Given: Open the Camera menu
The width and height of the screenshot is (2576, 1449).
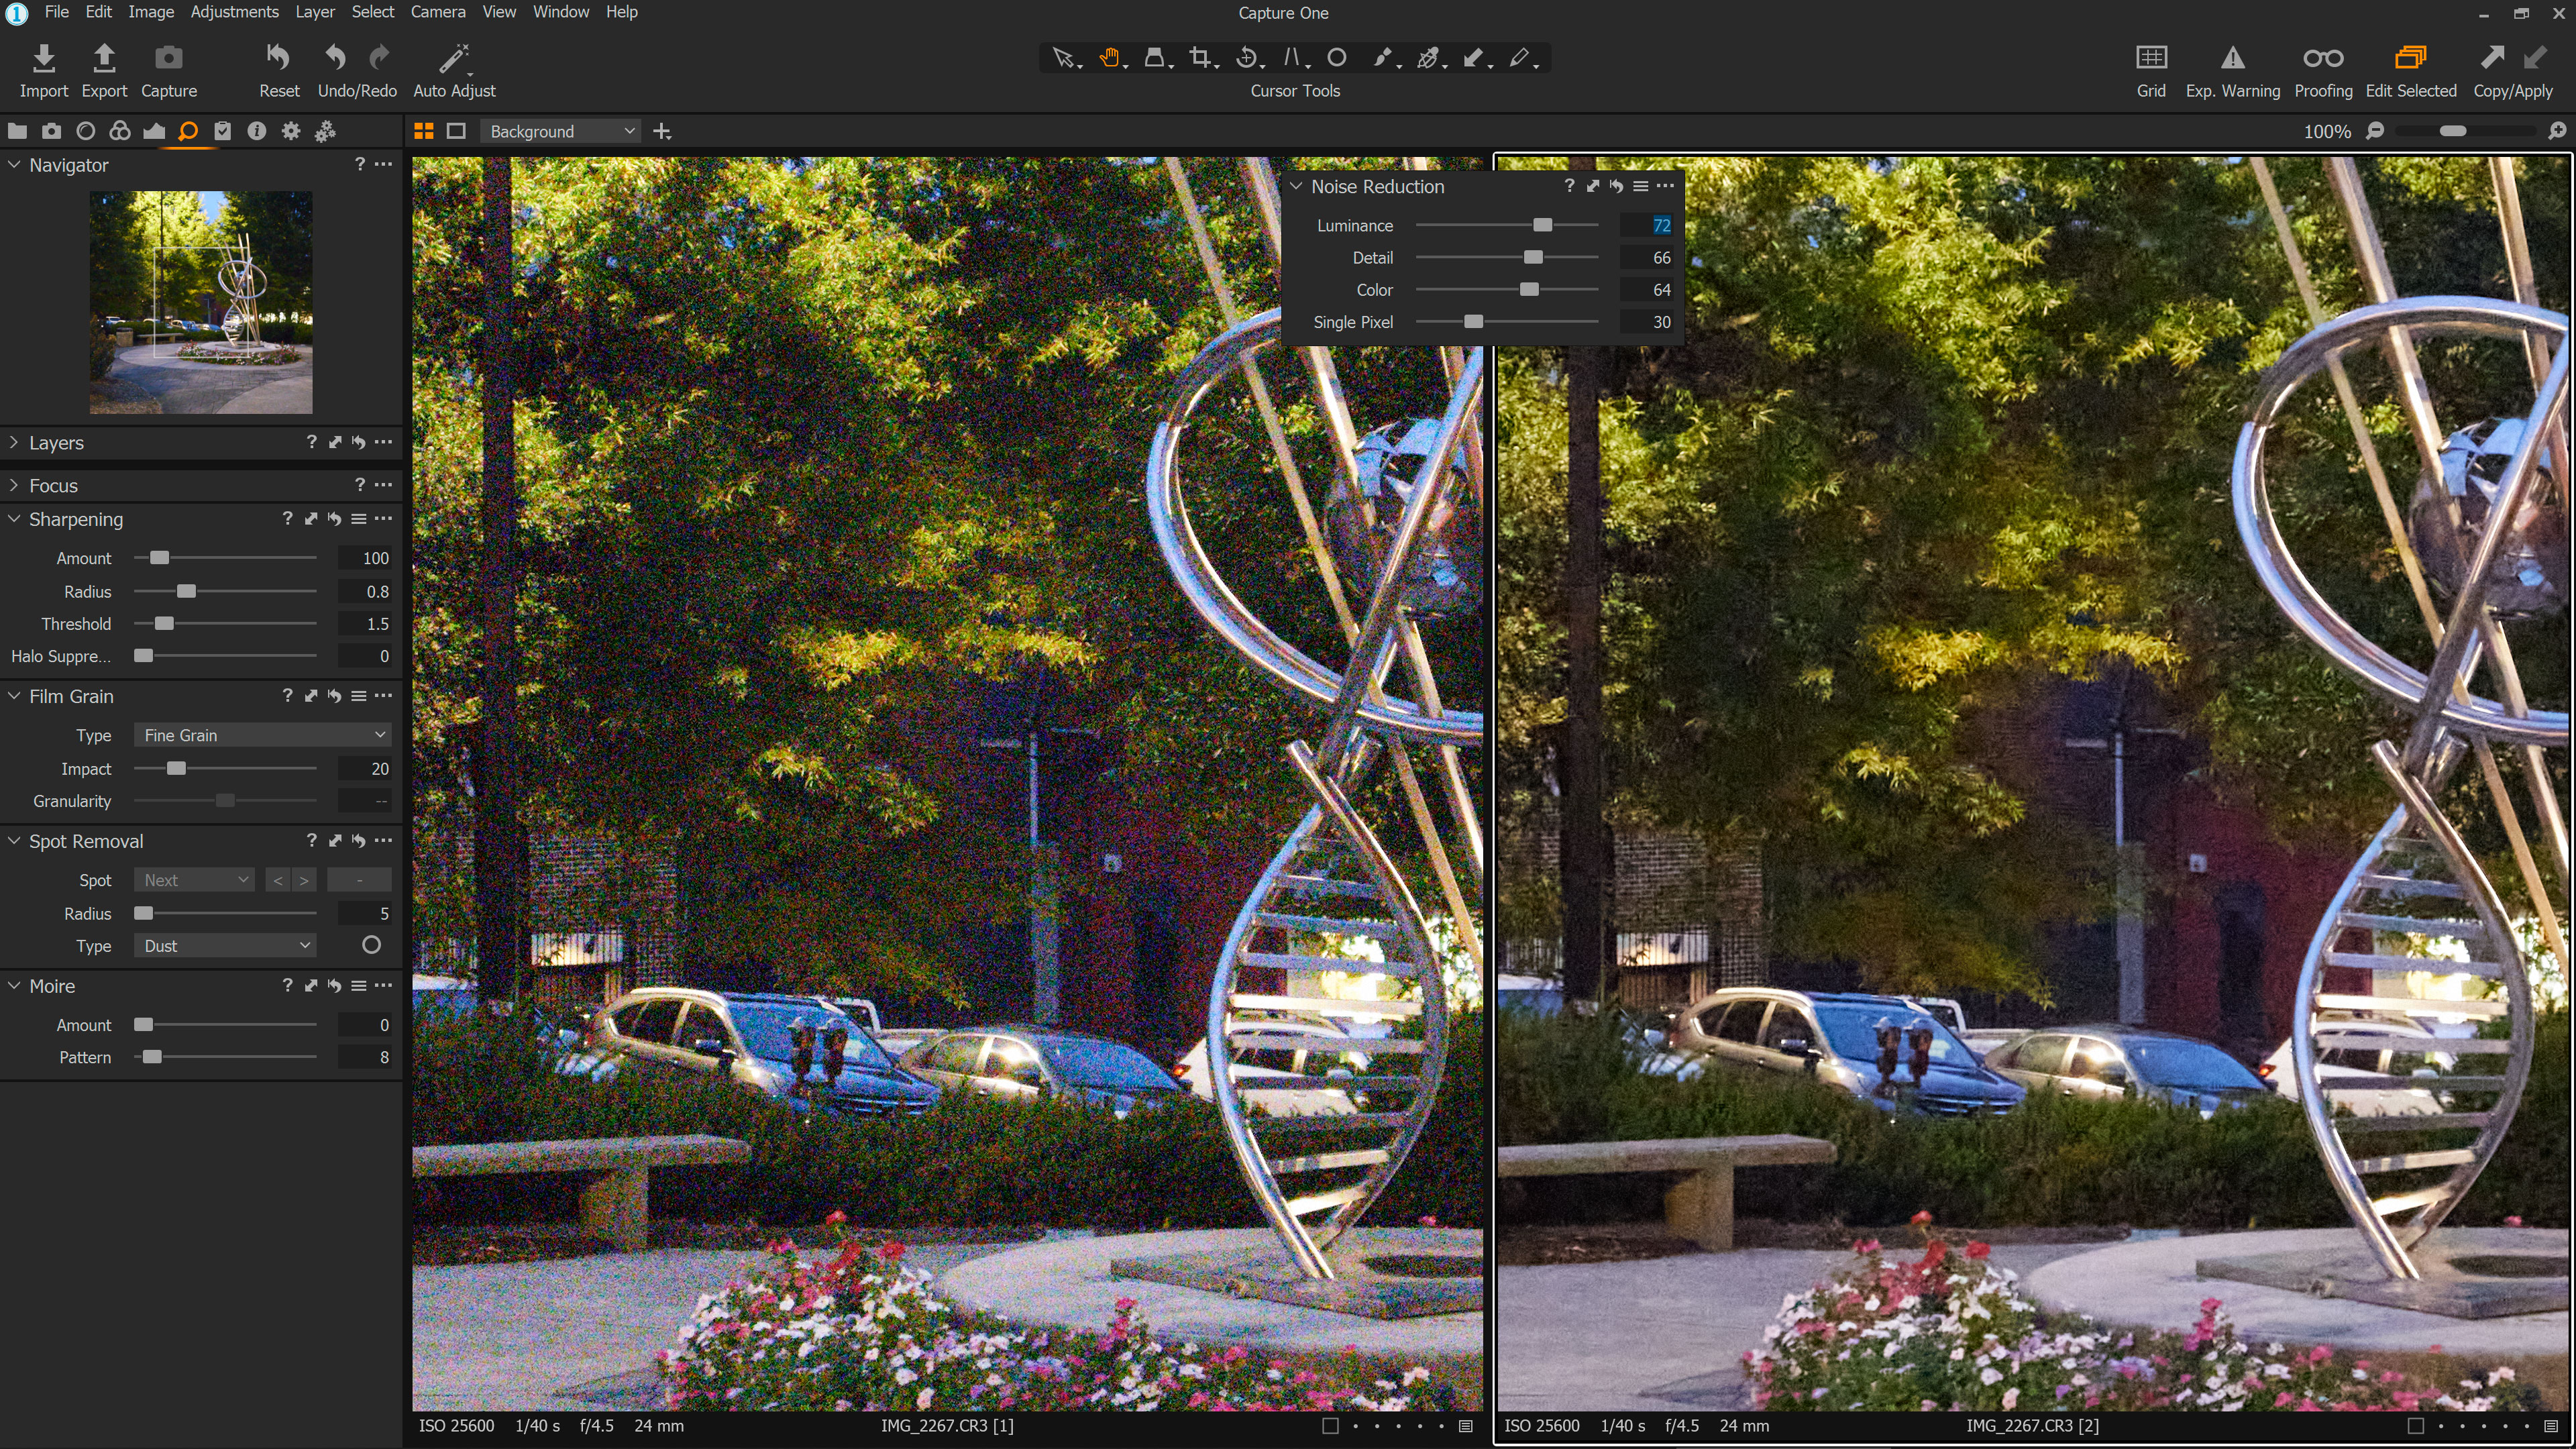Looking at the screenshot, I should [437, 12].
